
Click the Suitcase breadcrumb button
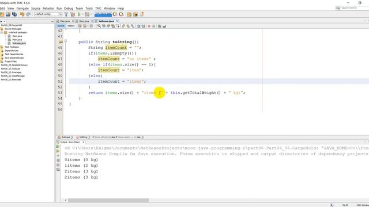[64, 137]
